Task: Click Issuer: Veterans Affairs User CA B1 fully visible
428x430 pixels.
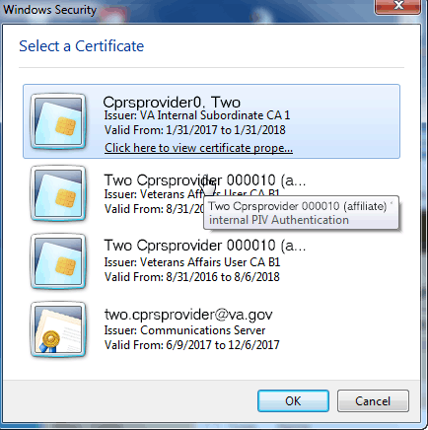Action: click(192, 262)
